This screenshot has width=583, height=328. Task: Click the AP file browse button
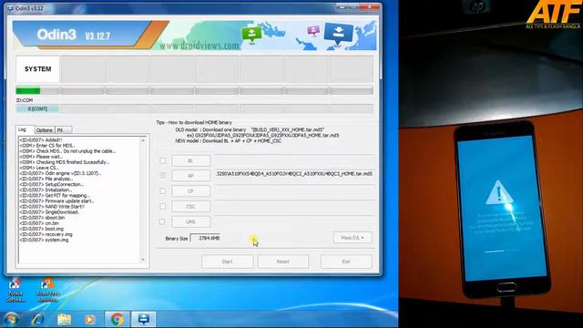tap(190, 176)
